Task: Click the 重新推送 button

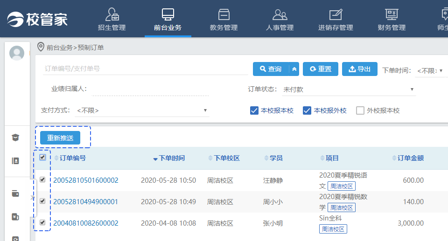Action: (60, 138)
